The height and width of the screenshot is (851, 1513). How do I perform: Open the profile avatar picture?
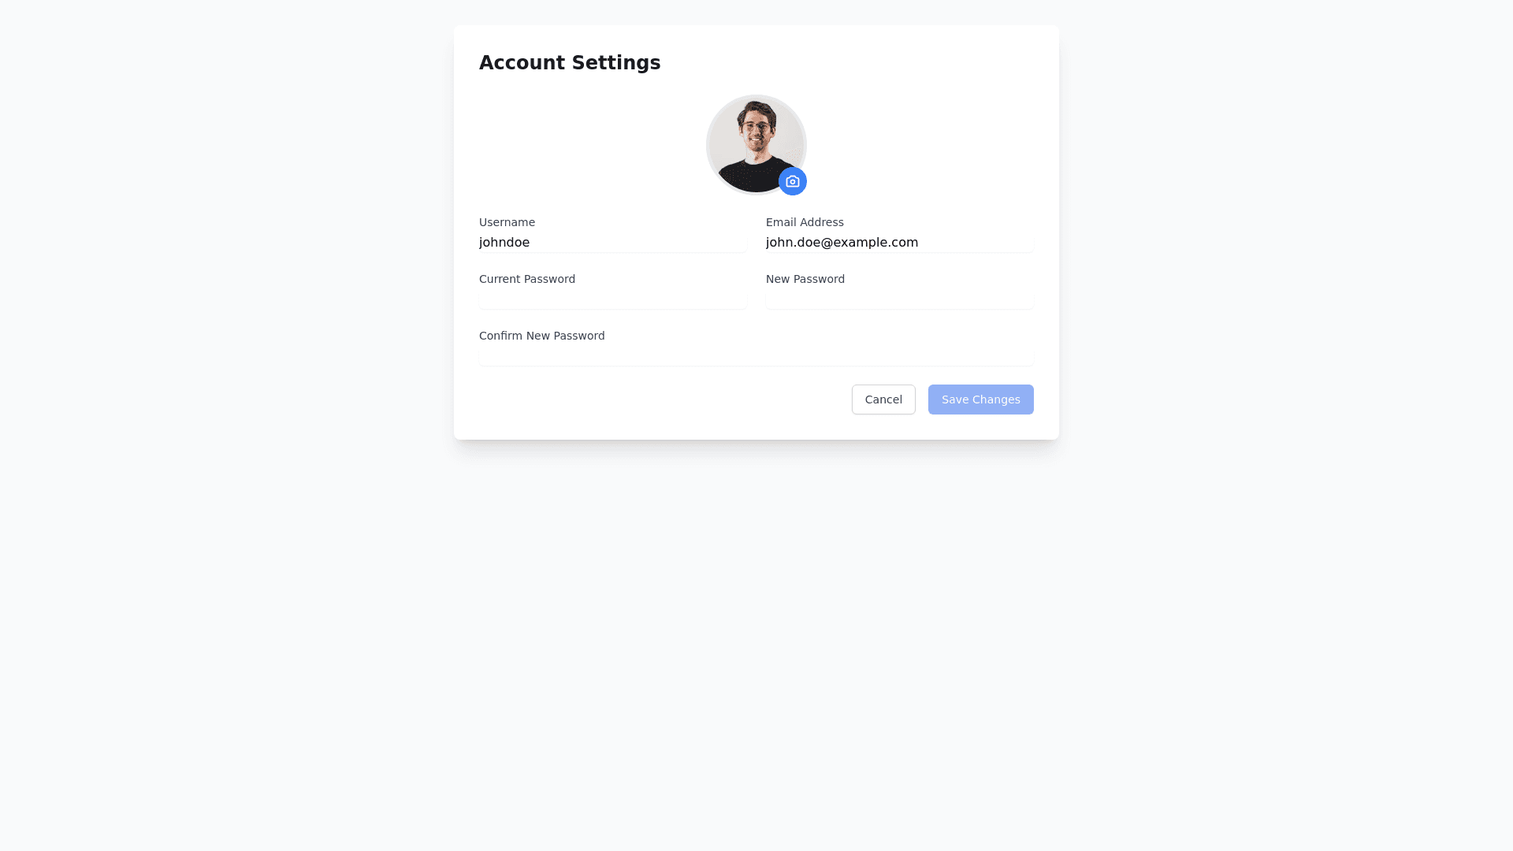756,145
